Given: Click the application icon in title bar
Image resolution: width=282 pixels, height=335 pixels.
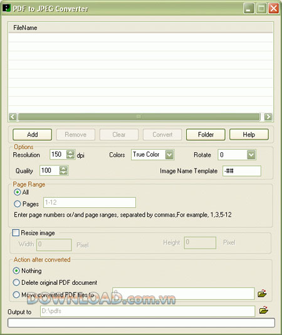Looking at the screenshot, I should click(6, 8).
